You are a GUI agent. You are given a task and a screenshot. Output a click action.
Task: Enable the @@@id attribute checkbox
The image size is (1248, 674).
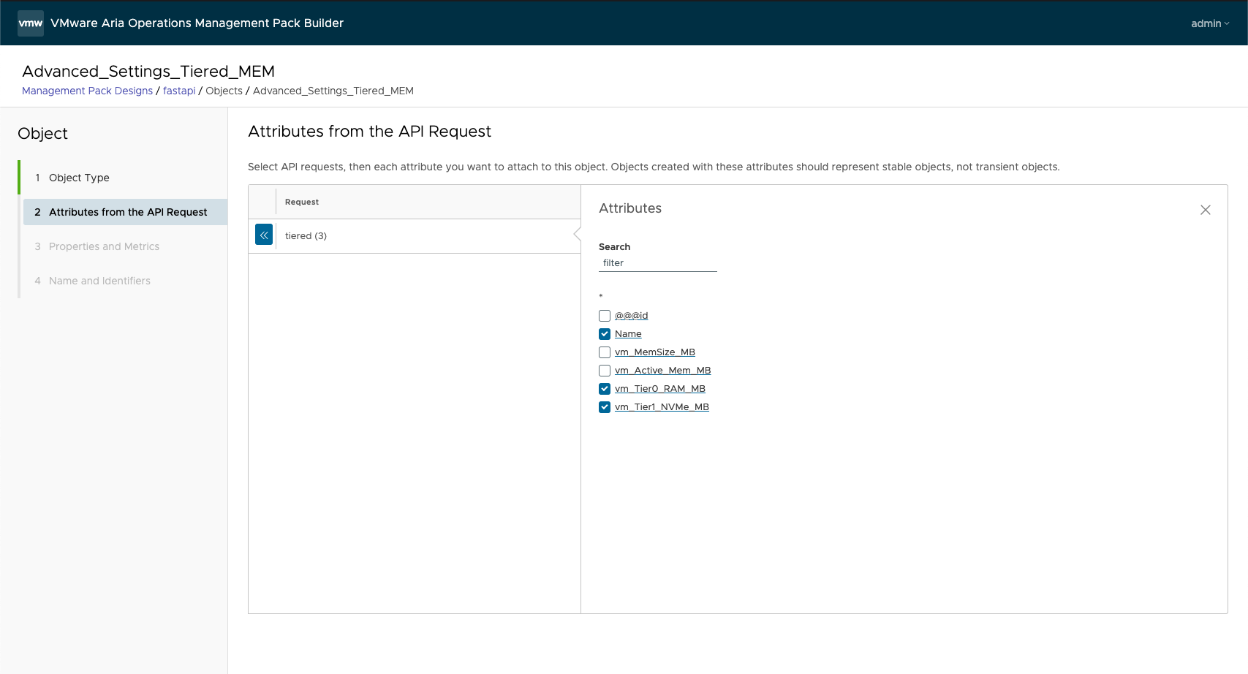click(605, 316)
